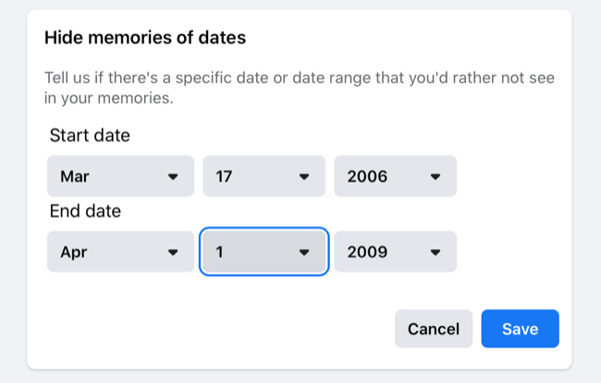Click the arrow icon beside end day 1
601x383 pixels.
304,252
